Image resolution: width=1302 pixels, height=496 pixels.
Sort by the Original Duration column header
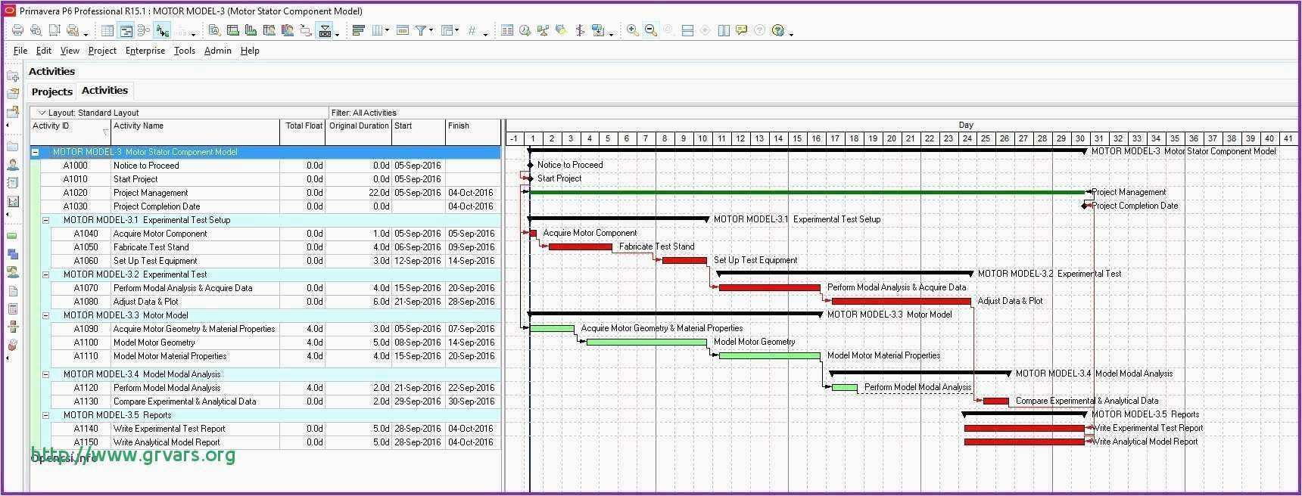click(359, 132)
